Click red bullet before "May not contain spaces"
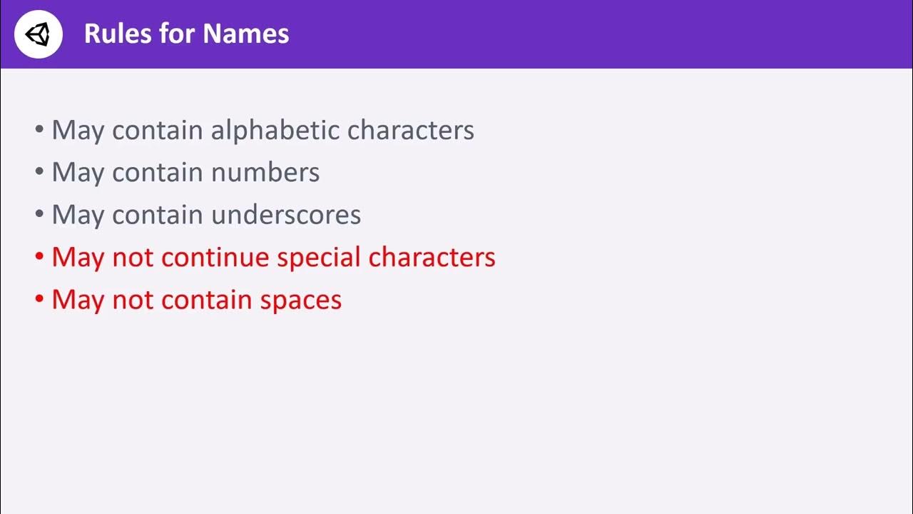Viewport: 913px width, 514px height. [39, 300]
